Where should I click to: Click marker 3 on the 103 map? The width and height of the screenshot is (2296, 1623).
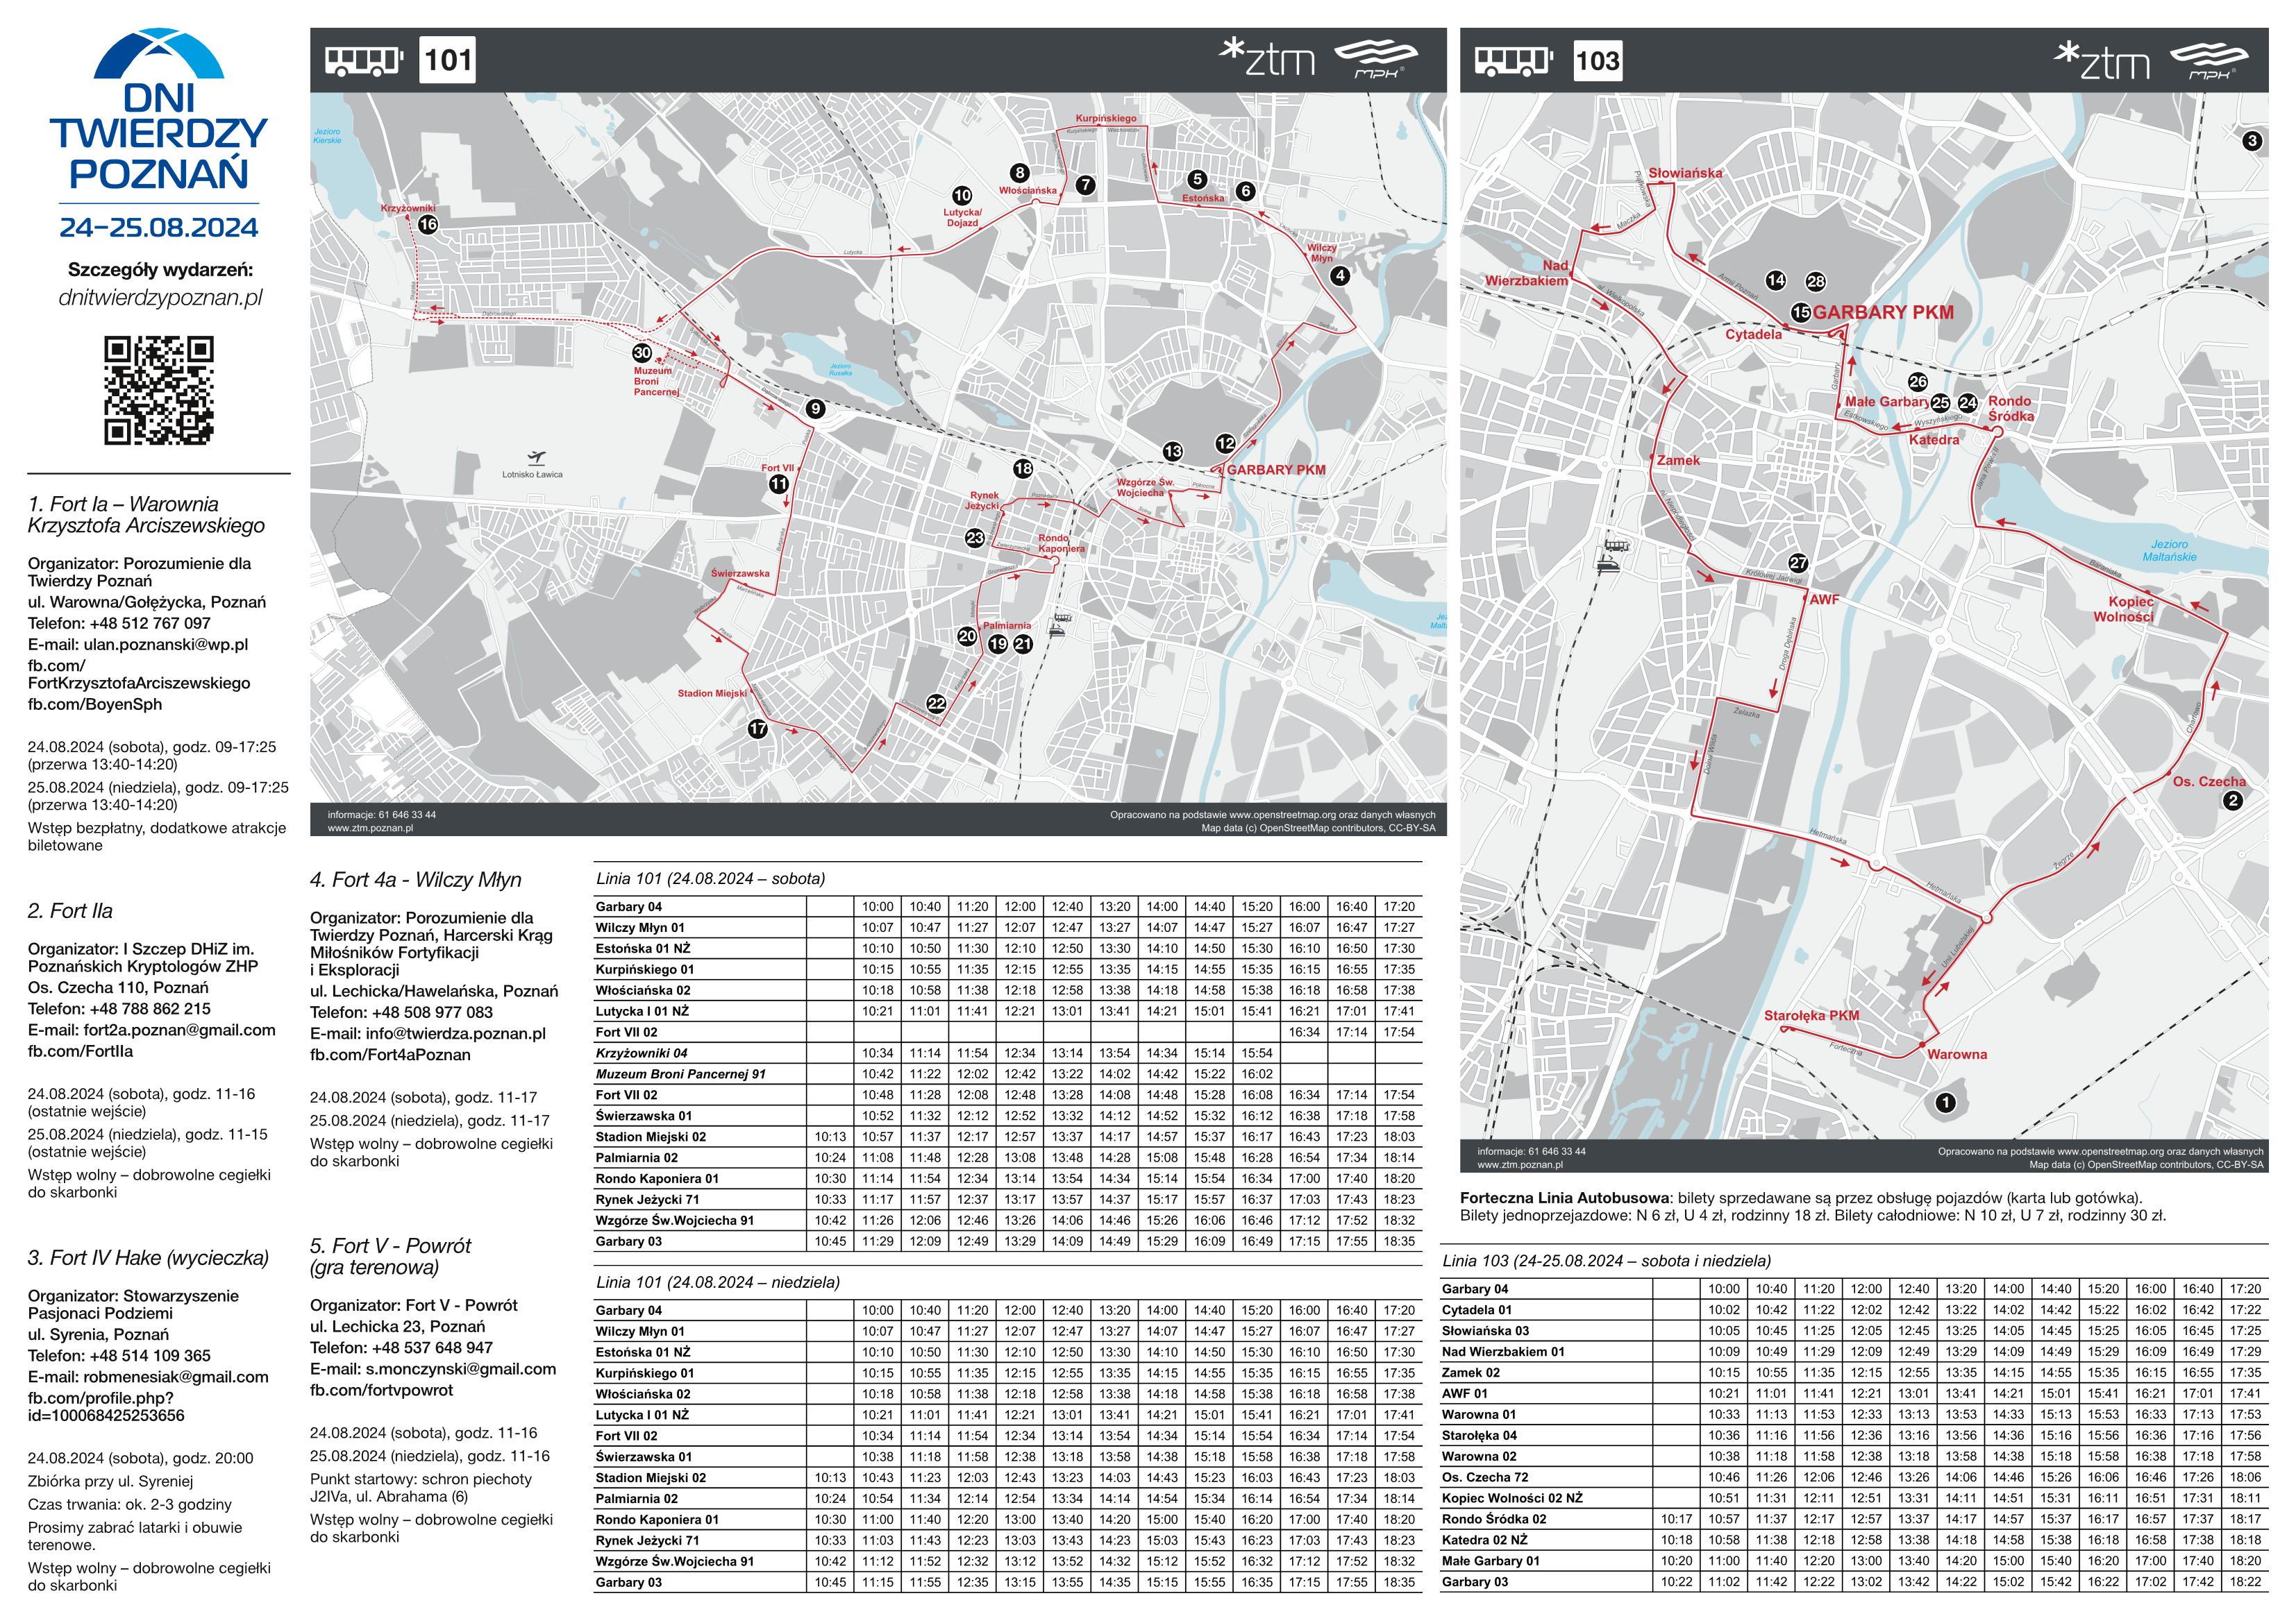2252,141
